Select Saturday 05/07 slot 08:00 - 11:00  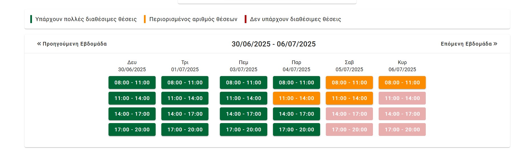click(x=349, y=83)
